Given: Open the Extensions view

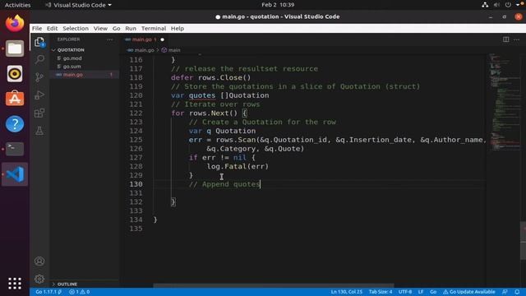Looking at the screenshot, I should point(39,113).
